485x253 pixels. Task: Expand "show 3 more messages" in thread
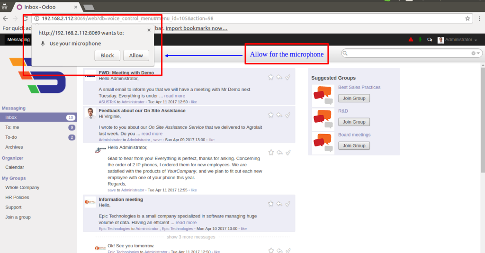coord(191,237)
